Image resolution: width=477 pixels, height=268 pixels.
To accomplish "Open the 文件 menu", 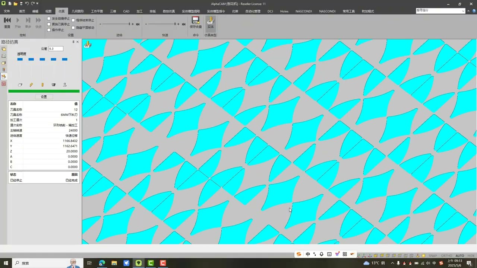I will [x=7, y=11].
